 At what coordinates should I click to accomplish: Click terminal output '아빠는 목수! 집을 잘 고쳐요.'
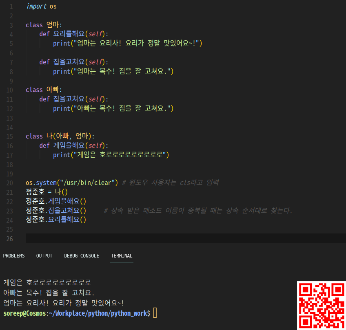tap(49, 293)
